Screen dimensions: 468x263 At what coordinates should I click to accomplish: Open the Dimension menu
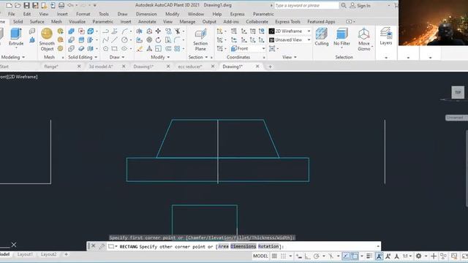[x=146, y=14]
